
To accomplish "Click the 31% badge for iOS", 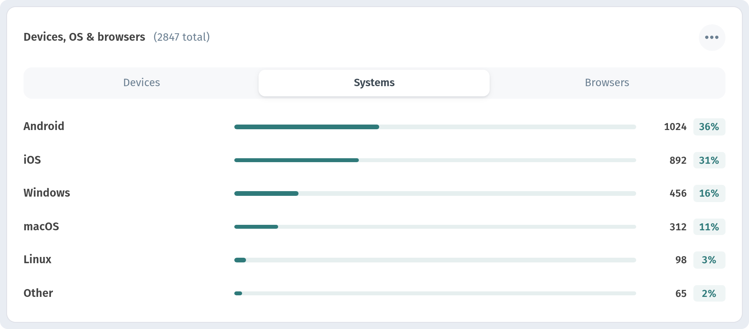I will pos(709,160).
